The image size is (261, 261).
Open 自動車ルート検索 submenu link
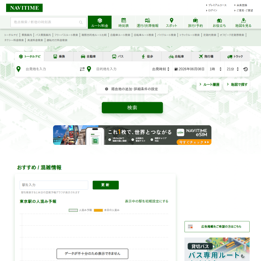pos(120,35)
